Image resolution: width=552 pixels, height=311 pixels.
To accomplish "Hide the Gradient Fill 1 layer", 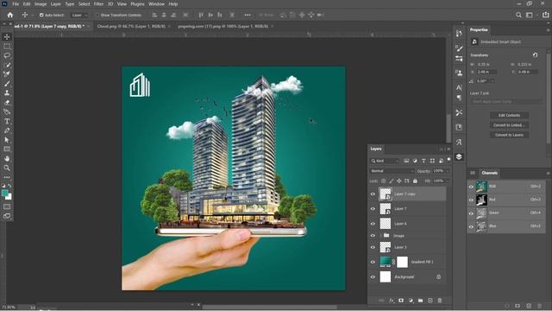I will pos(373,262).
